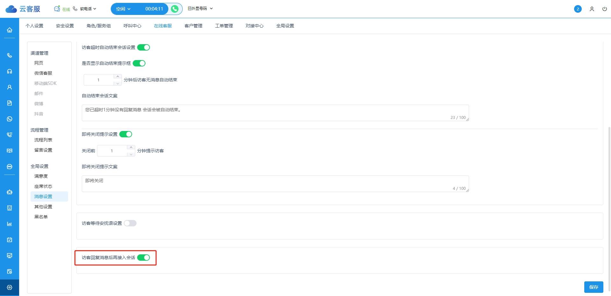Switch to 安全设置 tab
This screenshot has height=296, width=611.
tap(65, 26)
